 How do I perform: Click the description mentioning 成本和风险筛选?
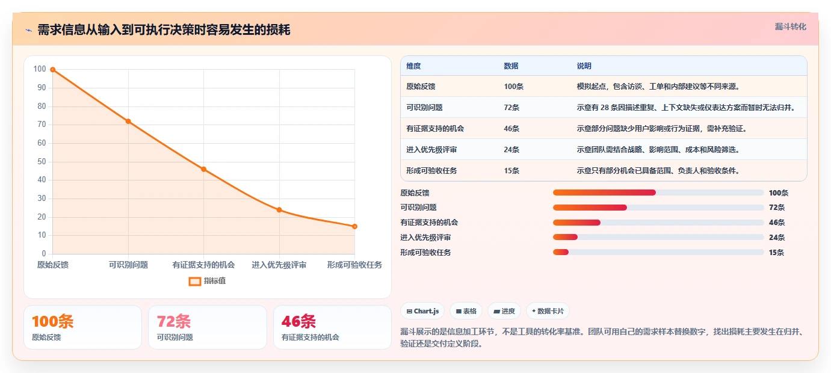click(x=658, y=150)
